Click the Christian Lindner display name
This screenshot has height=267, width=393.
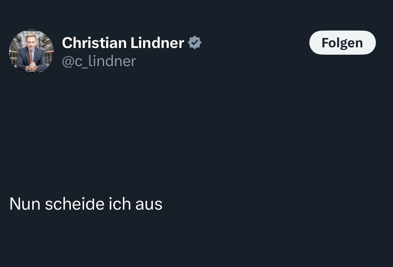click(123, 43)
